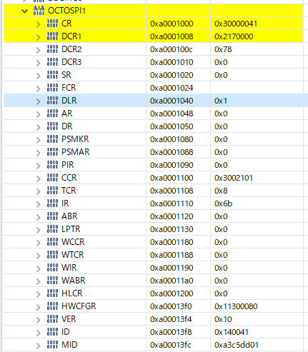308x352 pixels.
Task: Click the register icon beside AR
Action: (x=52, y=114)
